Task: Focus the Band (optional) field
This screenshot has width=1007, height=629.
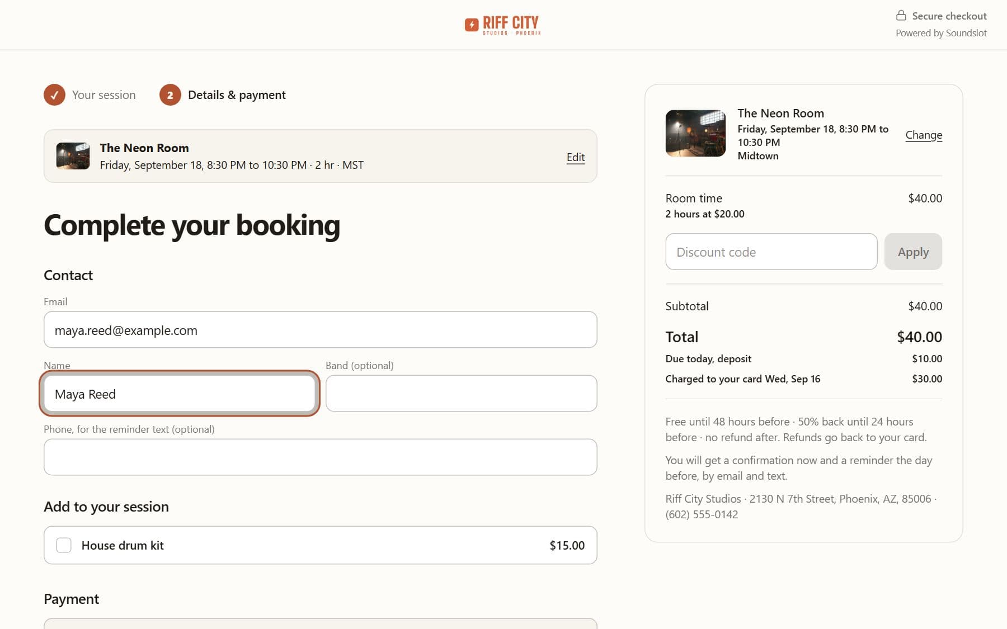Action: click(461, 394)
